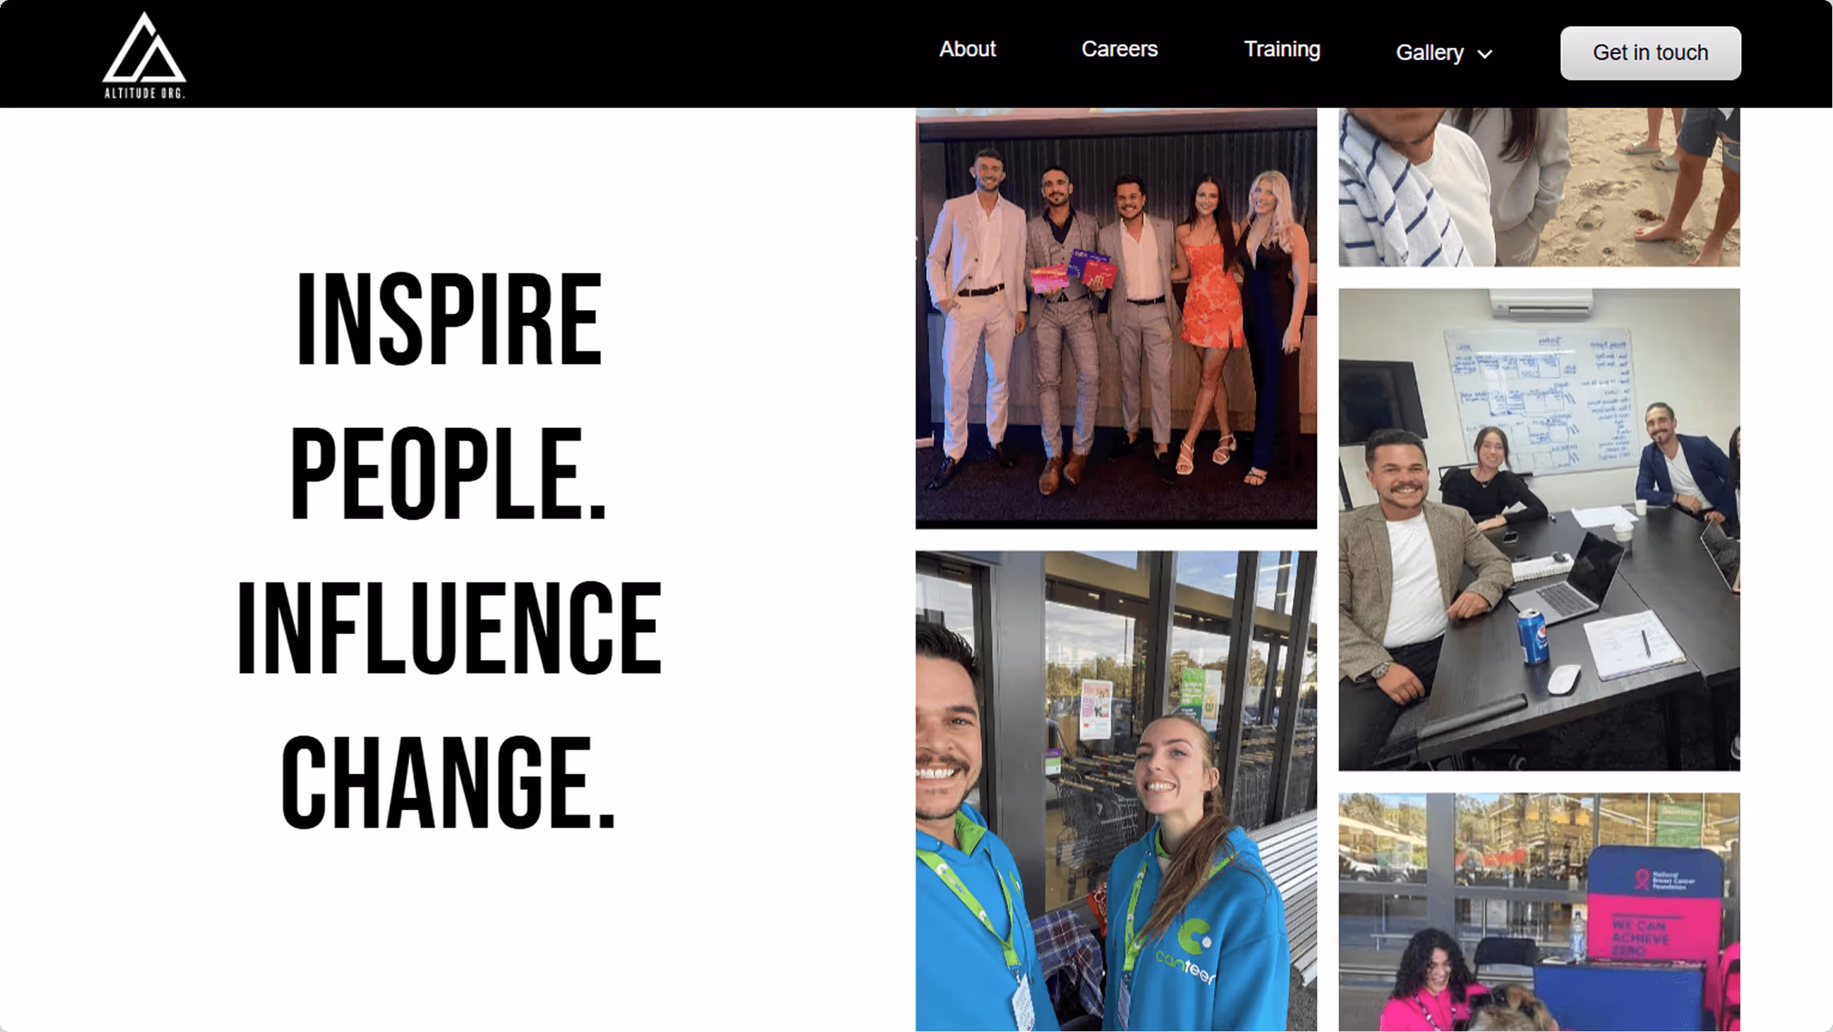
Task: Expand the Gallery dropdown chevron
Action: (1485, 54)
